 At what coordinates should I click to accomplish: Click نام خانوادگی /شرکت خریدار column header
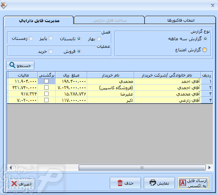point(167,75)
